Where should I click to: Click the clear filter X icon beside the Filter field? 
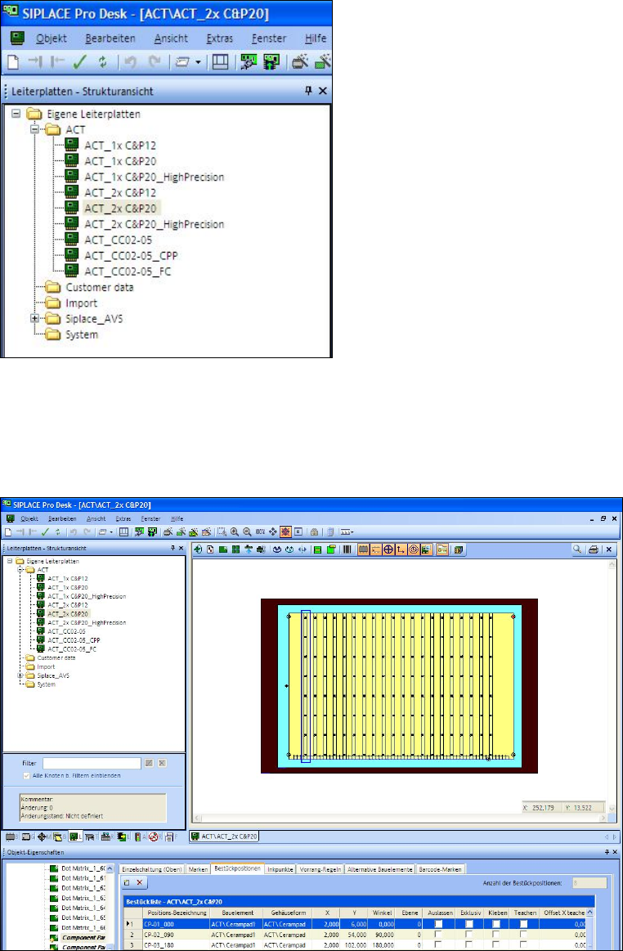(162, 763)
